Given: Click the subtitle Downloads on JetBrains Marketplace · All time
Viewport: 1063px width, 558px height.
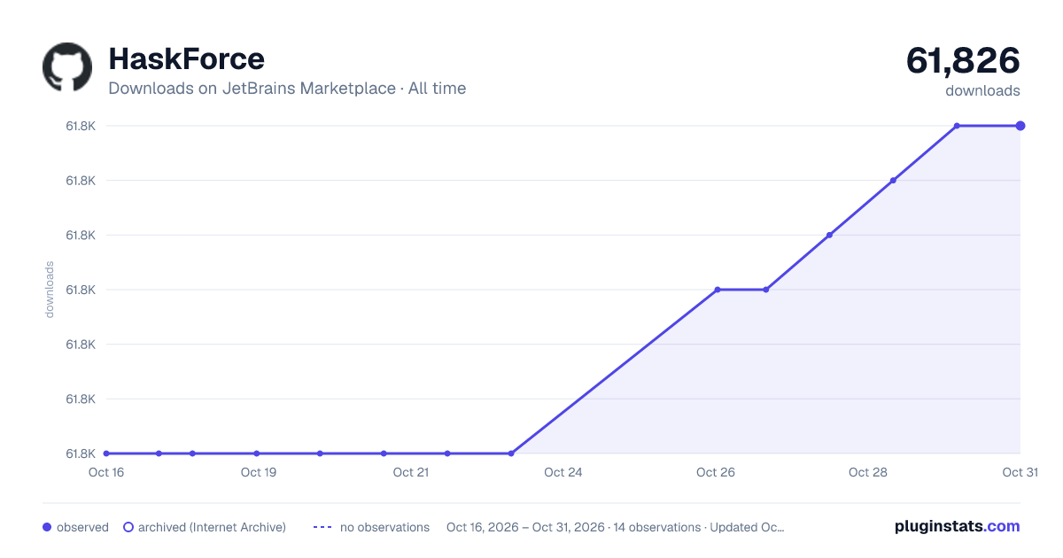Looking at the screenshot, I should [287, 89].
